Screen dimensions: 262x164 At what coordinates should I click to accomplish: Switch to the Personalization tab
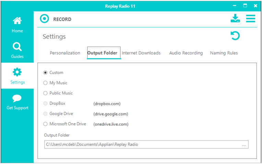[65, 53]
